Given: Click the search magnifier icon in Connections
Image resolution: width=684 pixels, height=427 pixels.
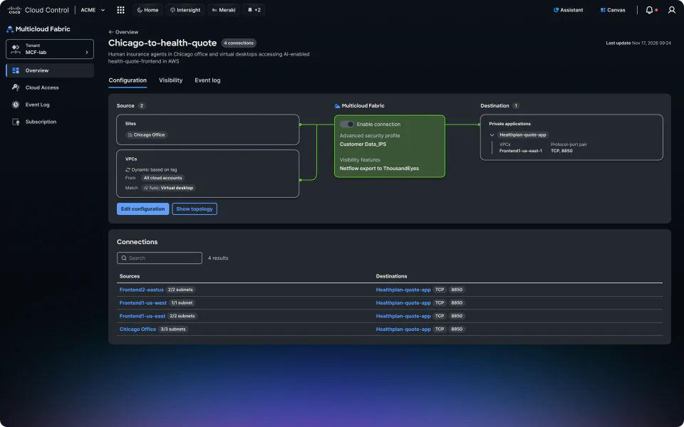Looking at the screenshot, I should pos(124,258).
